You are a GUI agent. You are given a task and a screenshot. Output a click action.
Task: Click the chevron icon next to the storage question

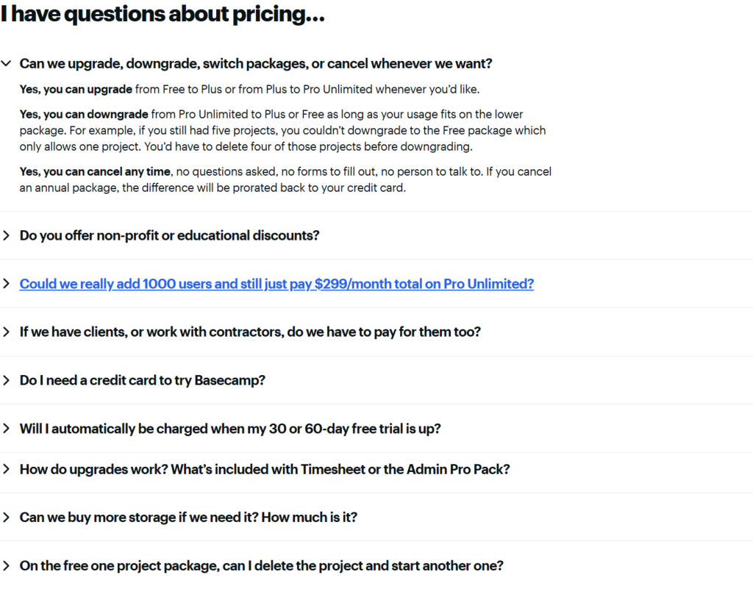coord(6,517)
